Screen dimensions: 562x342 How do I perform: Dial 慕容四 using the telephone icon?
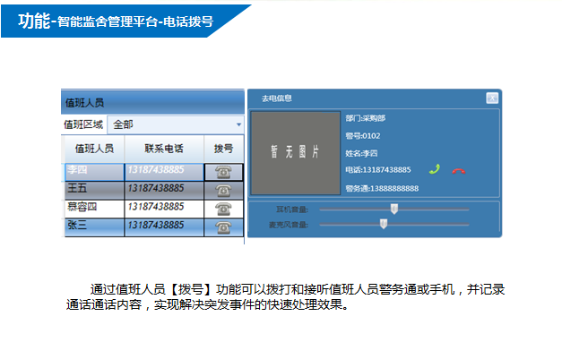point(223,209)
